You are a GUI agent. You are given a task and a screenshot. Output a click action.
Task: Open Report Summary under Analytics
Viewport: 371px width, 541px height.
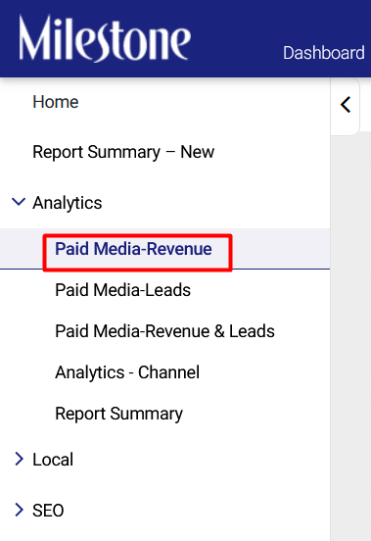click(118, 414)
